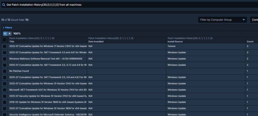Select the Windows Malicious Software Removal Tool checkbox
Screen dimensions: 258x116
click(5, 59)
